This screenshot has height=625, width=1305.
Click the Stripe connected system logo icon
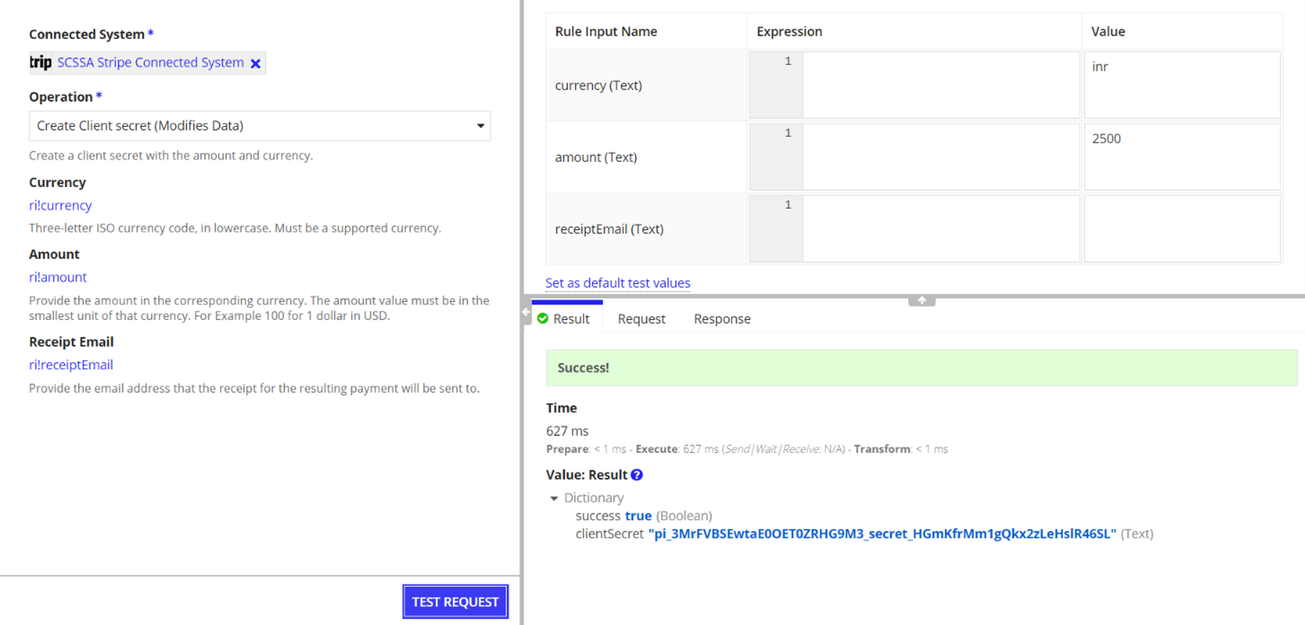40,63
